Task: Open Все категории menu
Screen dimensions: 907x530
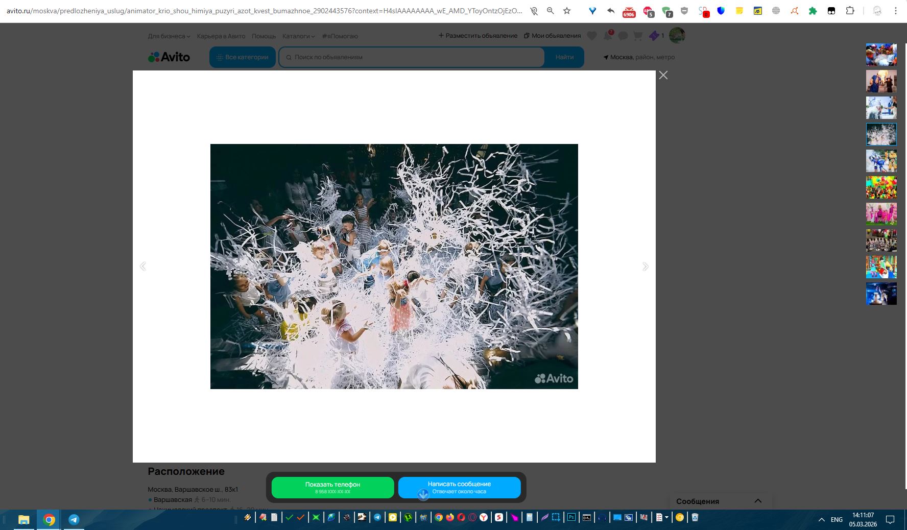Action: [243, 57]
